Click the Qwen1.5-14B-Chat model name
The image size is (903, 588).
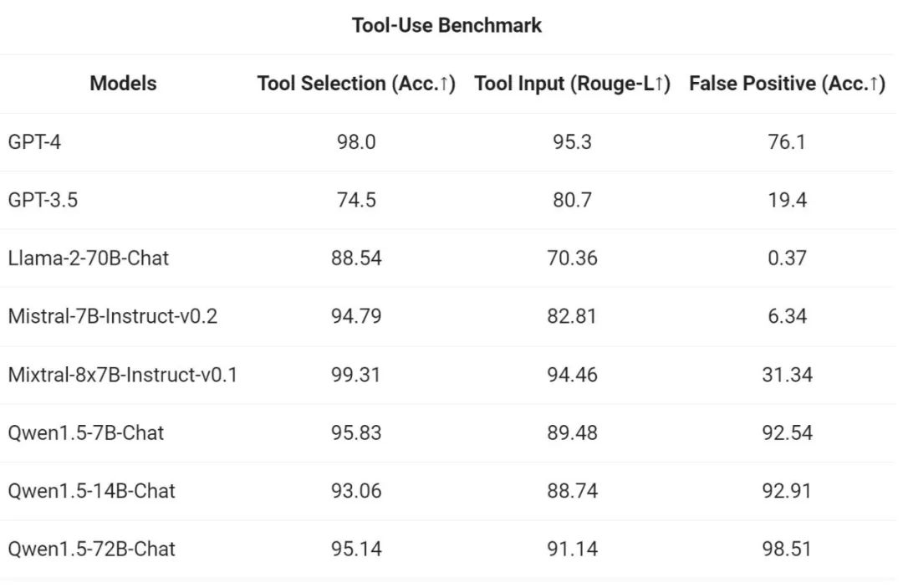click(91, 491)
